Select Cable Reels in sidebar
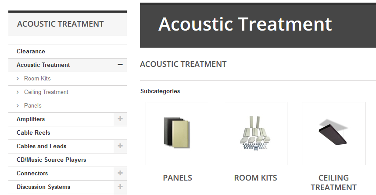The width and height of the screenshot is (376, 195). pyautogui.click(x=33, y=132)
